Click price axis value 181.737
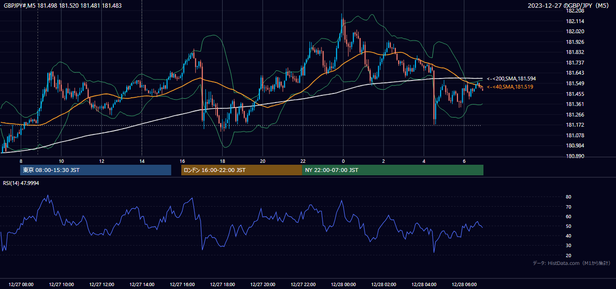616x289 pixels. pyautogui.click(x=575, y=63)
